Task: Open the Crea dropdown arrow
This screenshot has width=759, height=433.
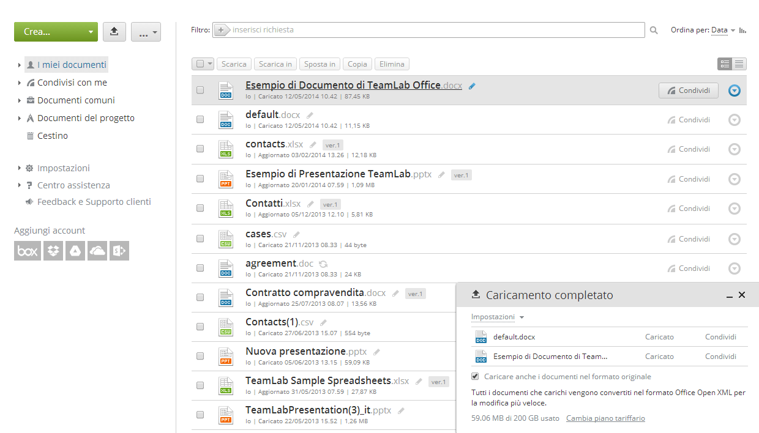Action: 91,32
